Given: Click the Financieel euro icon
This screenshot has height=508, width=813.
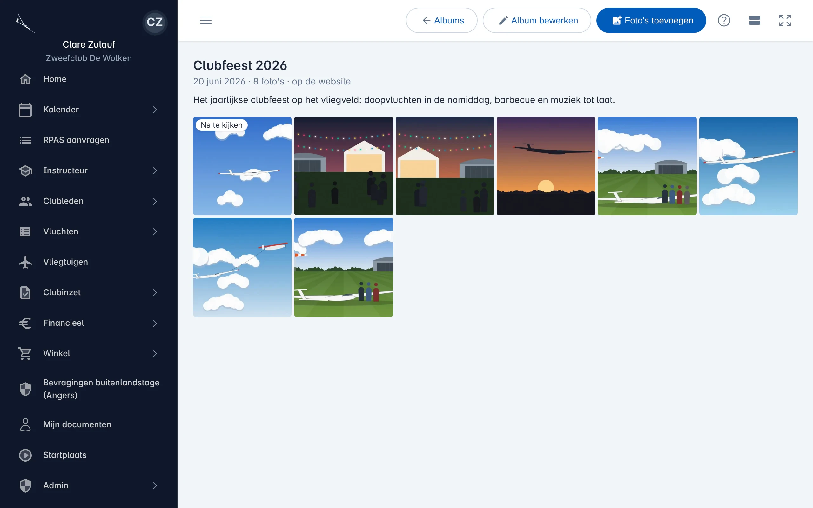Looking at the screenshot, I should pyautogui.click(x=25, y=323).
